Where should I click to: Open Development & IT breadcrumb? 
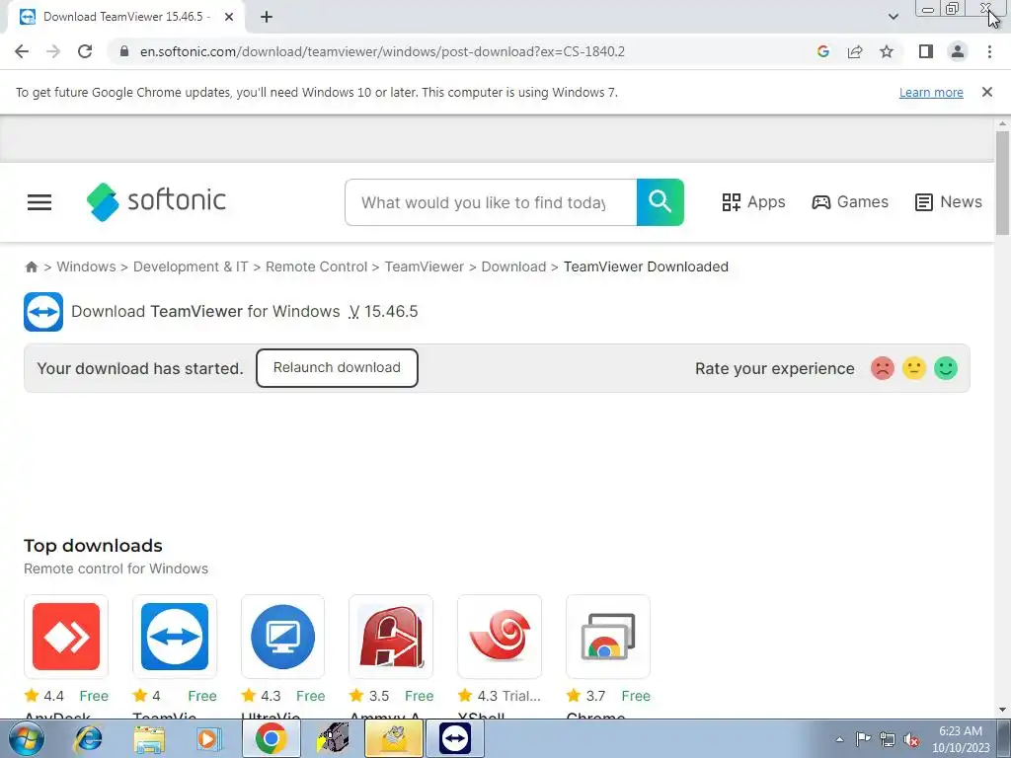tap(191, 266)
